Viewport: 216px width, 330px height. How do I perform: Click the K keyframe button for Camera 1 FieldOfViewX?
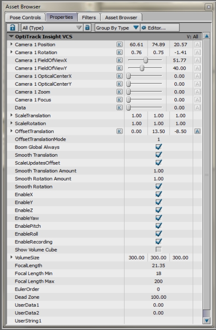[x=119, y=60]
